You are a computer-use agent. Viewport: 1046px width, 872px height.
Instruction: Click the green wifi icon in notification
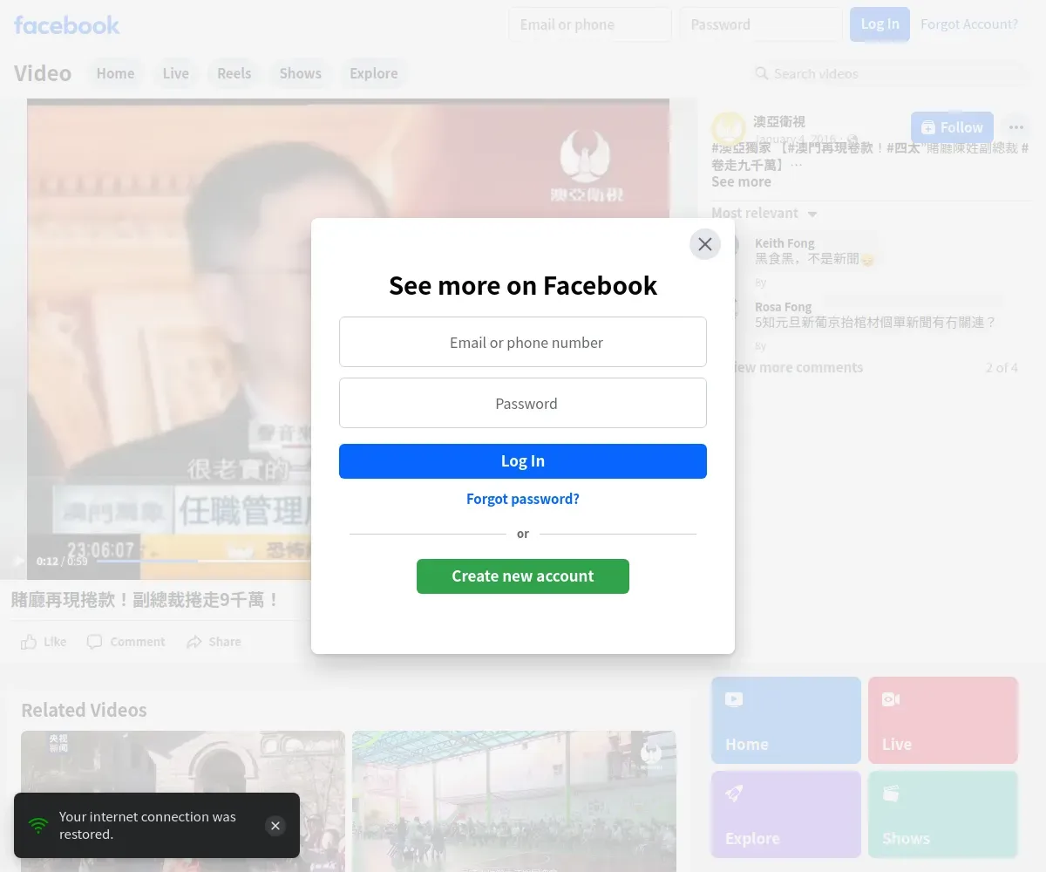point(38,825)
